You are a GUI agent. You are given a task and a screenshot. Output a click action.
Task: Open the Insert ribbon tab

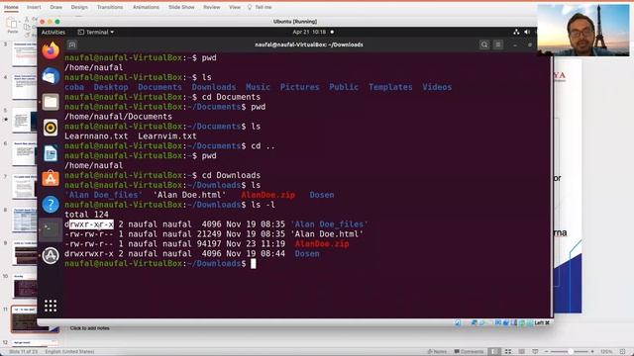coord(34,7)
